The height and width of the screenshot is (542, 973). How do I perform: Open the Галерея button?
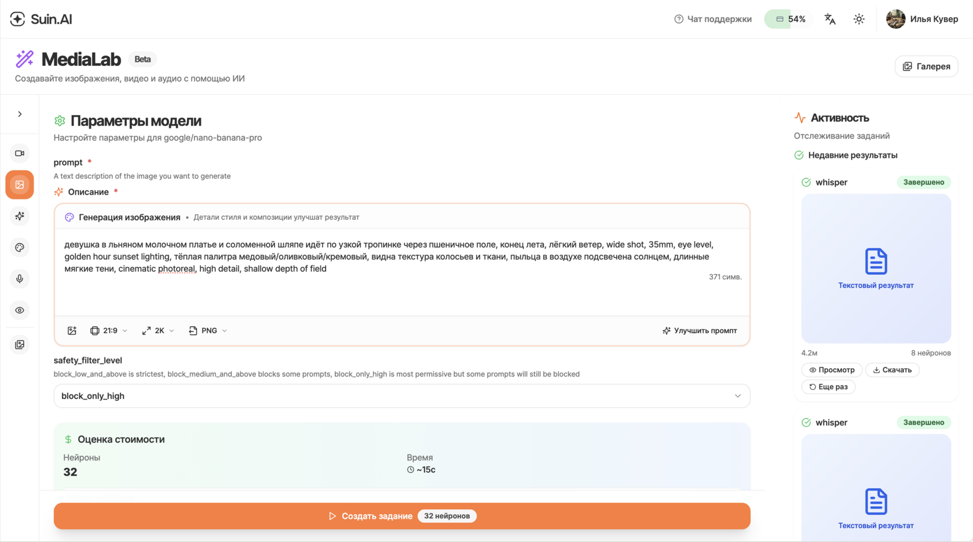(926, 67)
